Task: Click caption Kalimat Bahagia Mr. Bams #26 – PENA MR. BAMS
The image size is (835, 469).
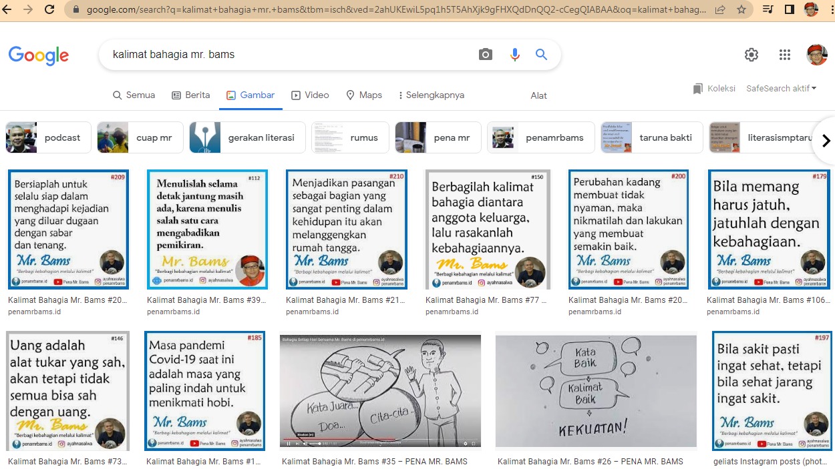Action: 591,462
